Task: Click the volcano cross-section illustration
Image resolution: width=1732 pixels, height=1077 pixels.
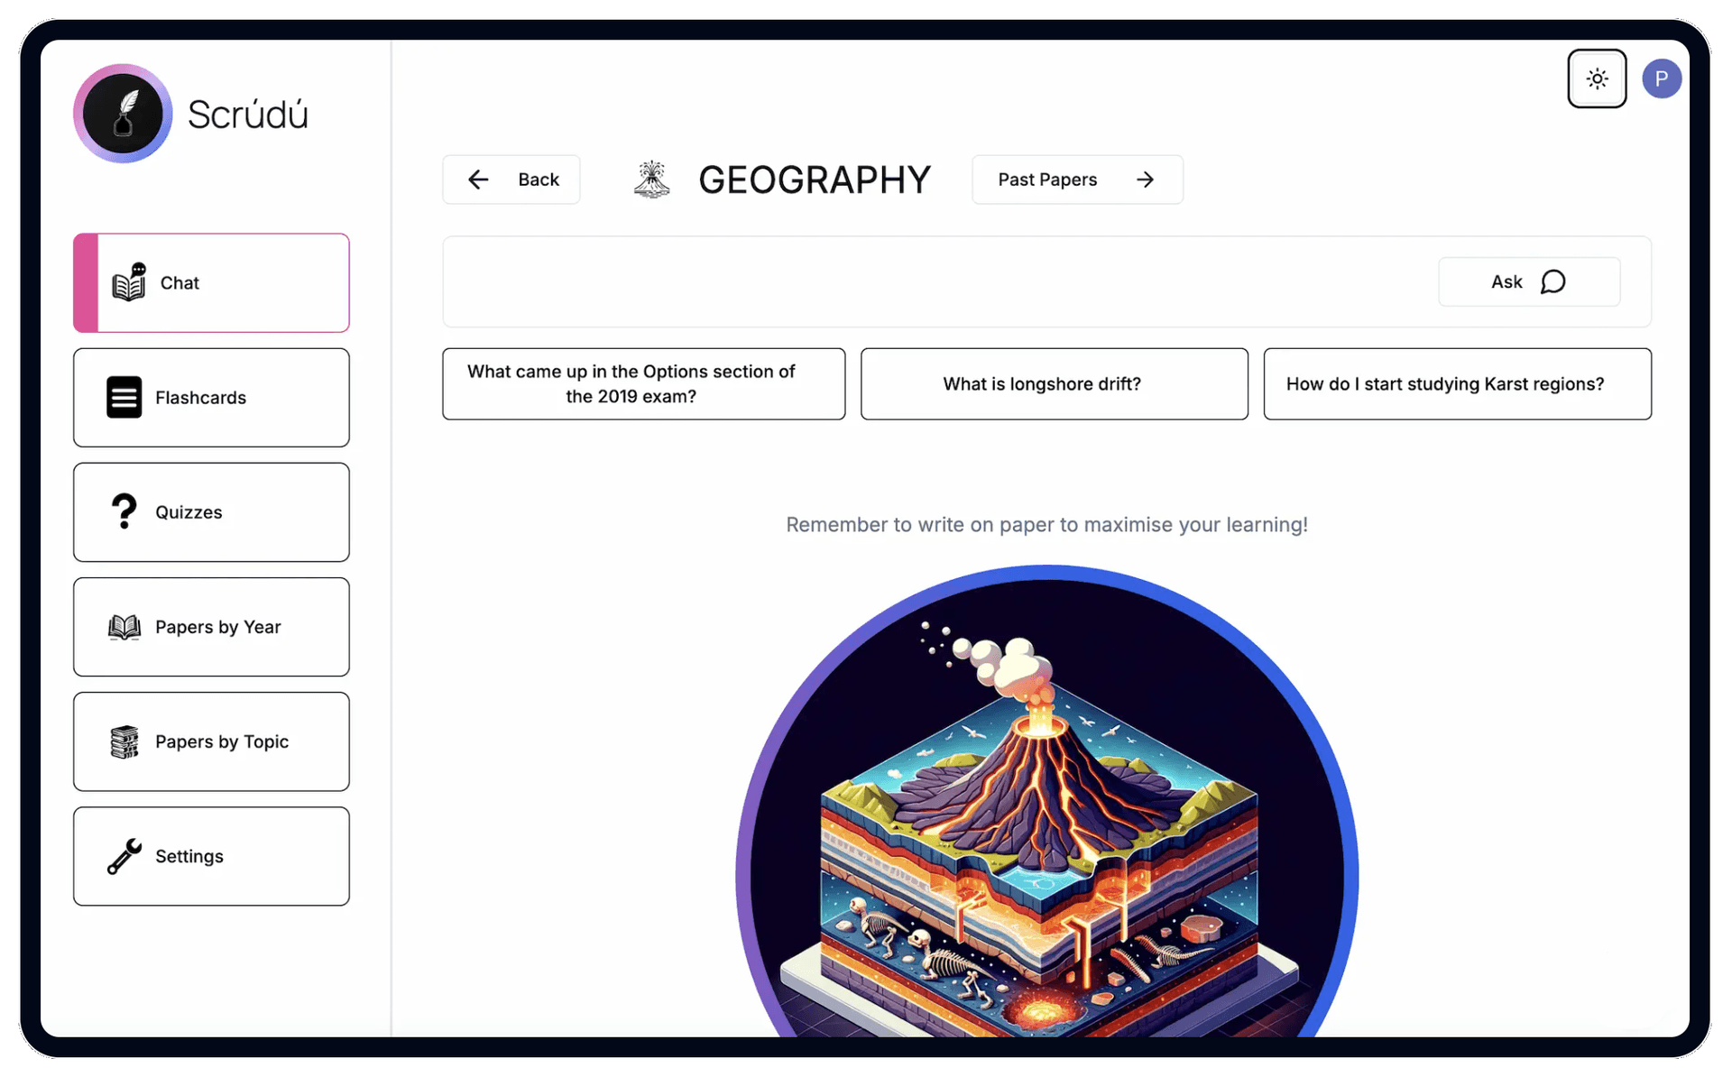Action: (1047, 803)
